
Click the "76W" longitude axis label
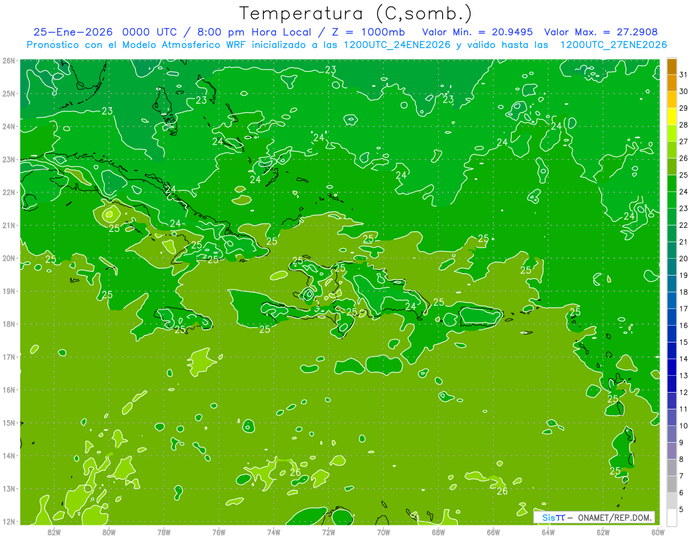point(218,531)
